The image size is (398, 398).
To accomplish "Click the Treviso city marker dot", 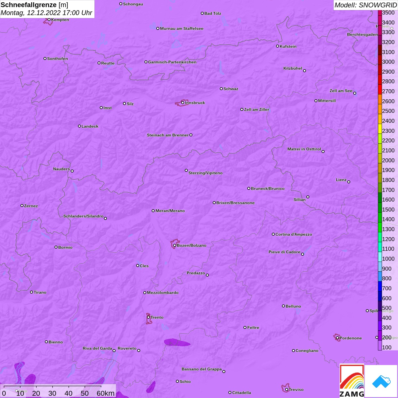I will 287,389.
